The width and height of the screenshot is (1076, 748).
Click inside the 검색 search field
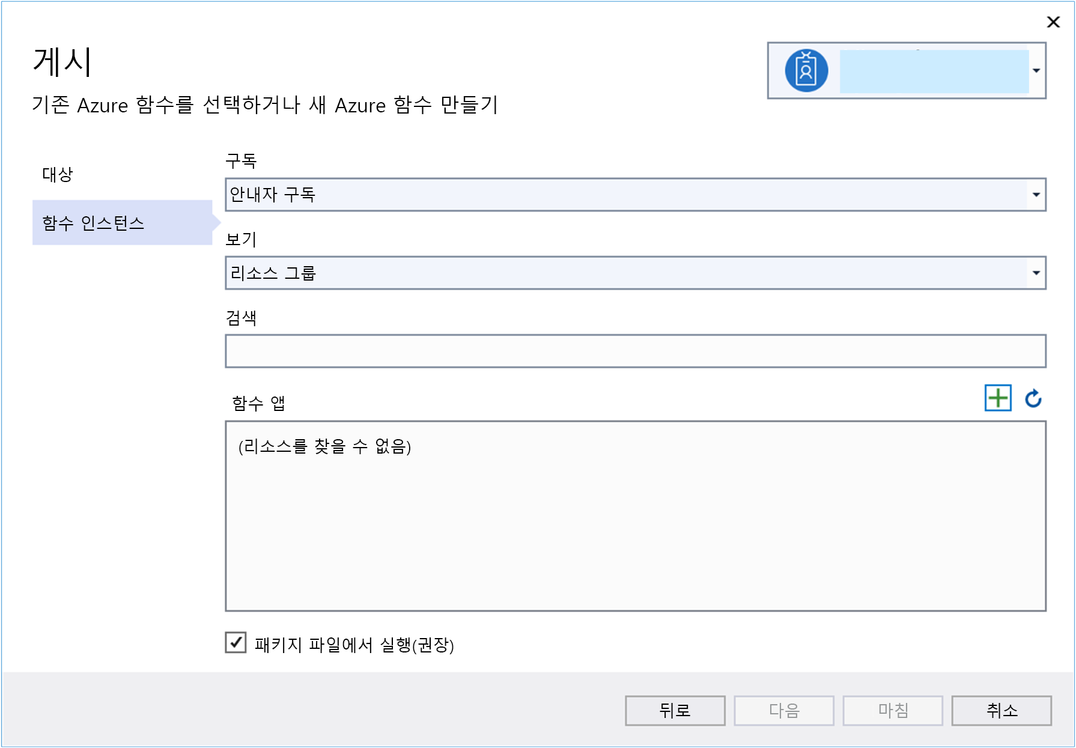[636, 351]
